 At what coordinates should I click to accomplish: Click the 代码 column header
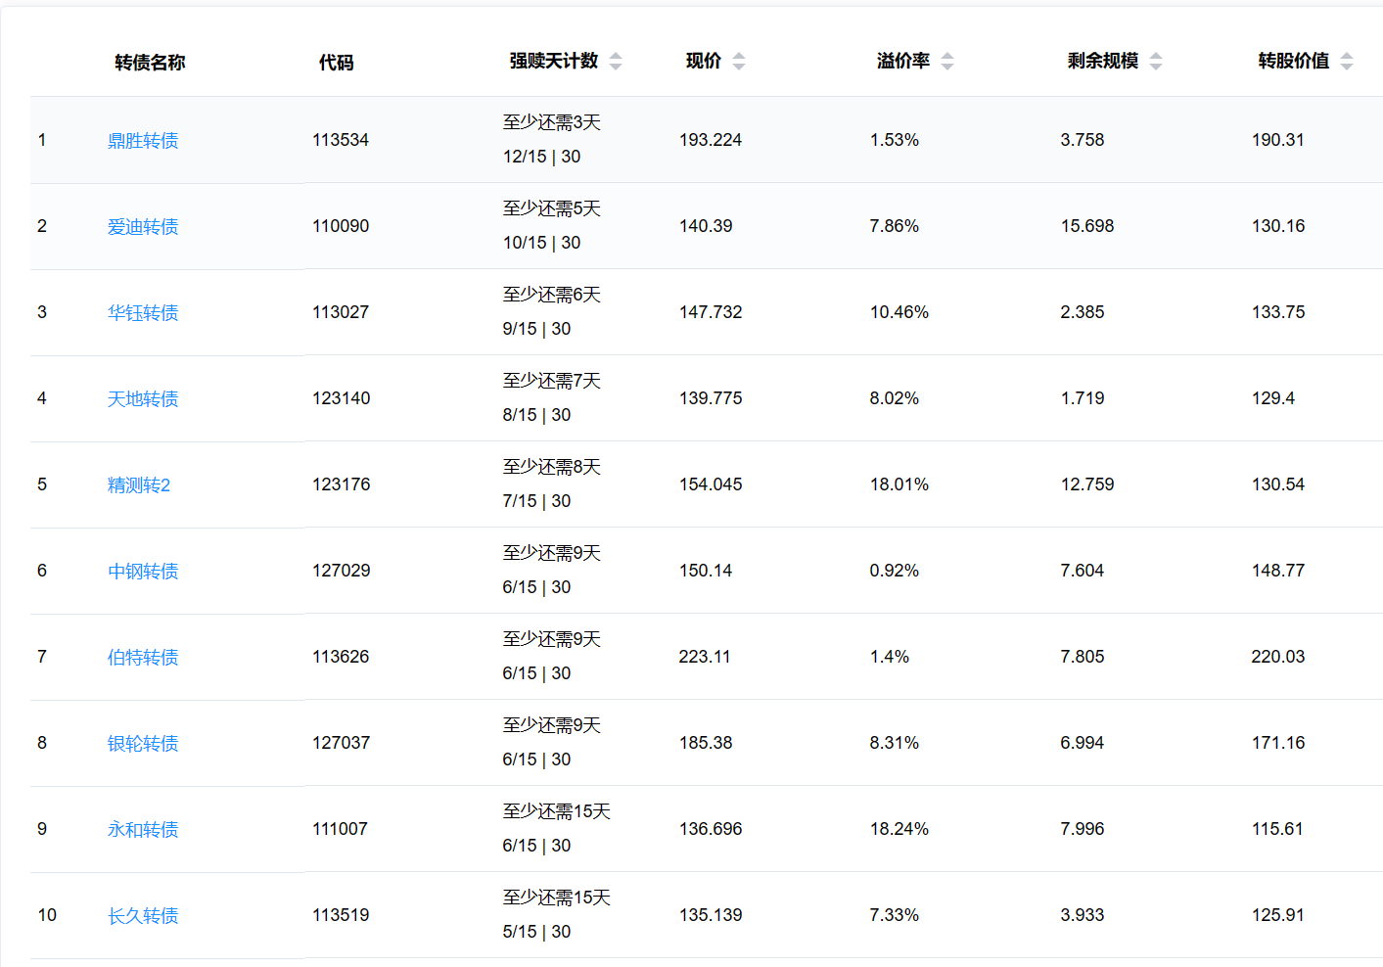point(336,63)
